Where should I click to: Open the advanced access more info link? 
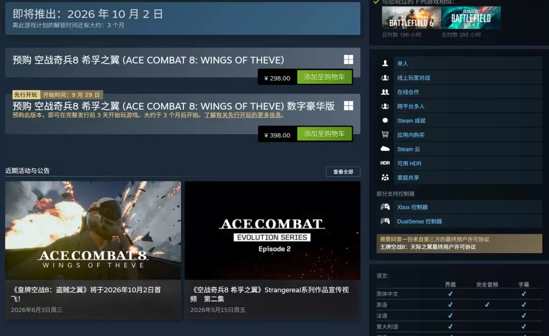click(243, 115)
